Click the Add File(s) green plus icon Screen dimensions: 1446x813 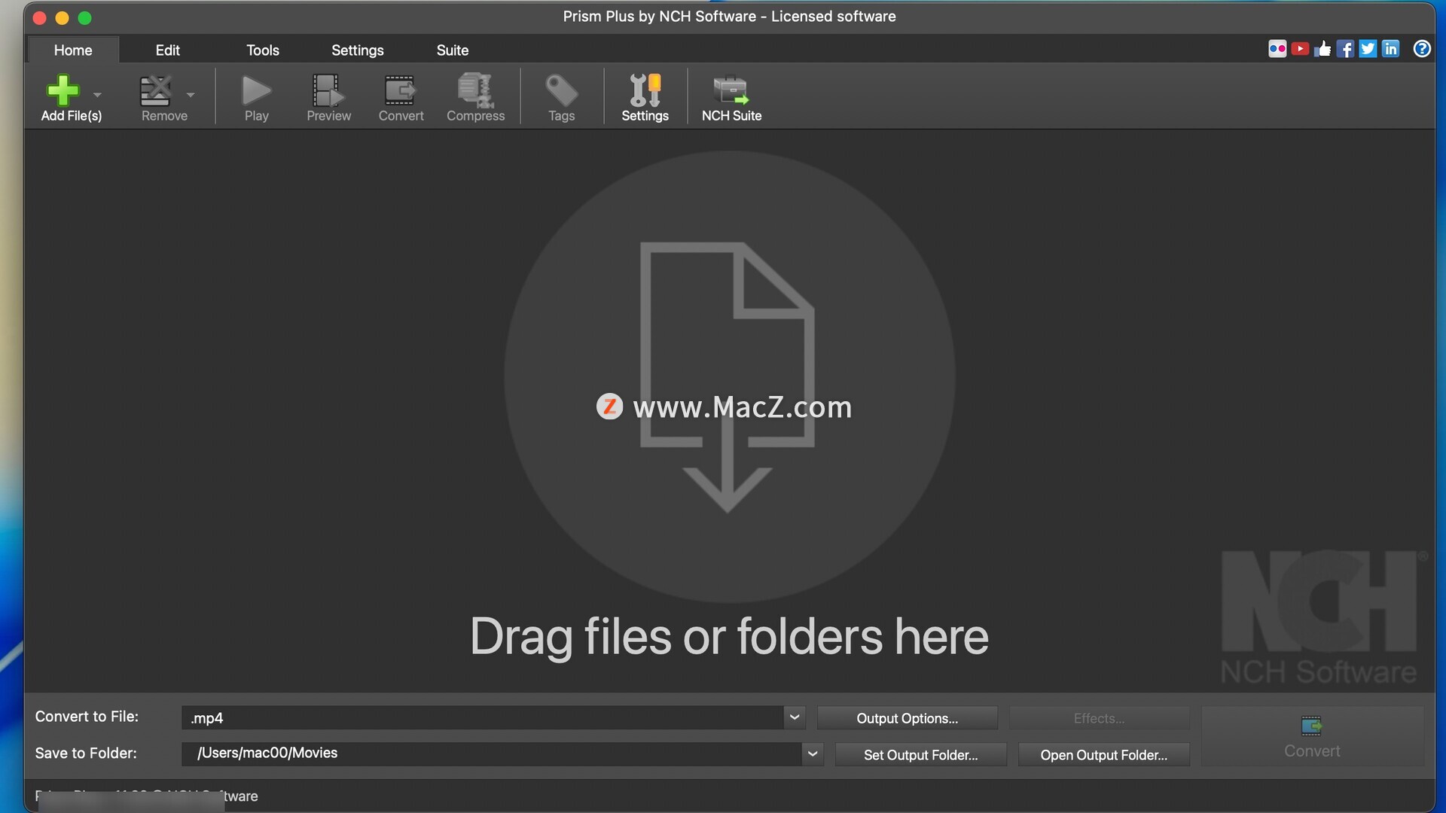63,90
